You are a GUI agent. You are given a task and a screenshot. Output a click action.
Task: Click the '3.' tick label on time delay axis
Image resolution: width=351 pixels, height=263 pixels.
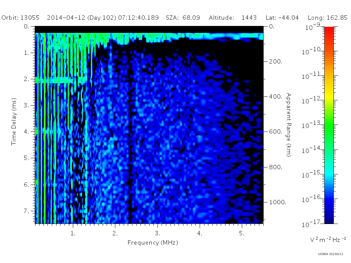pos(26,105)
